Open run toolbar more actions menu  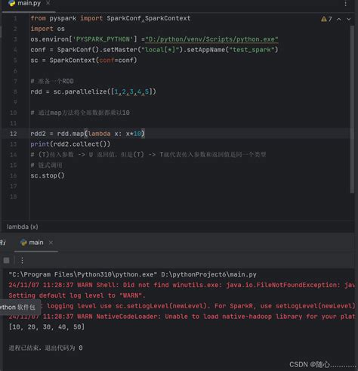tap(22, 261)
